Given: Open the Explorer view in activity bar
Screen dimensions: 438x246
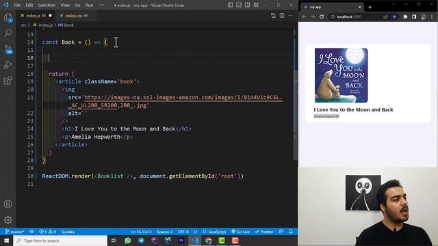Looking at the screenshot, I should point(8,18).
